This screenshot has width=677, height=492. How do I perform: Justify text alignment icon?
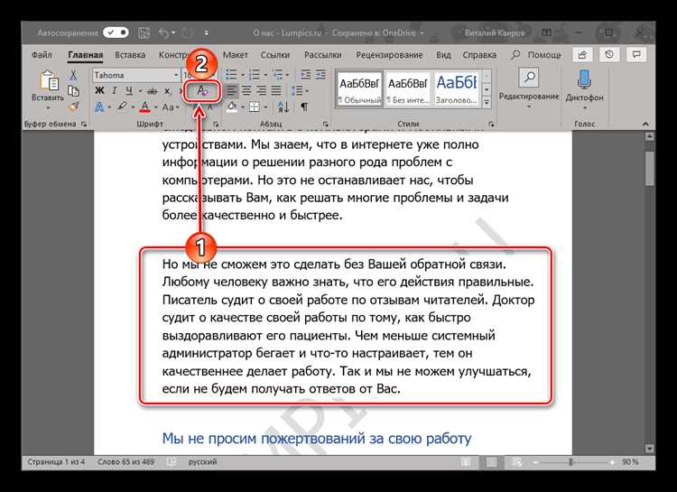click(x=276, y=90)
